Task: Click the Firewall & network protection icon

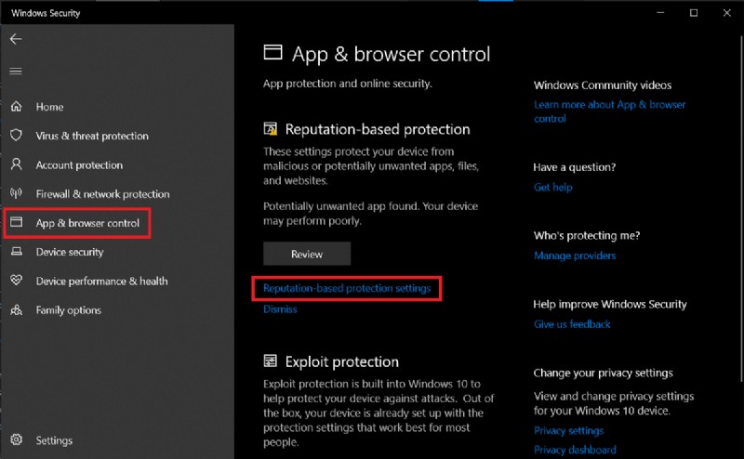Action: pyautogui.click(x=16, y=194)
